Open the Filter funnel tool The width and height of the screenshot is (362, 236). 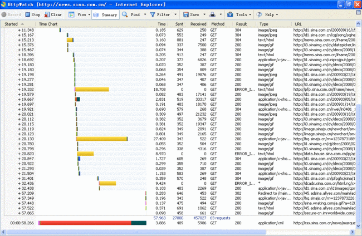pyautogui.click(x=153, y=14)
